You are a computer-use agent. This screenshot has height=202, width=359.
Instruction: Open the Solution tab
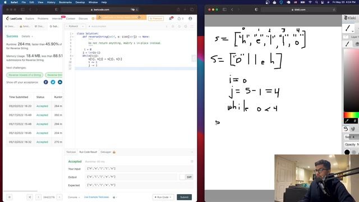coord(25,26)
